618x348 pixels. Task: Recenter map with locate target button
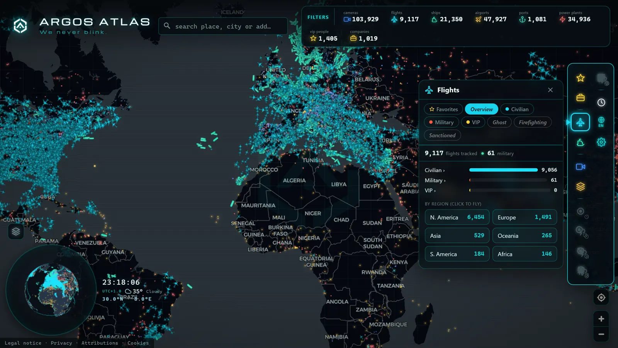601,297
